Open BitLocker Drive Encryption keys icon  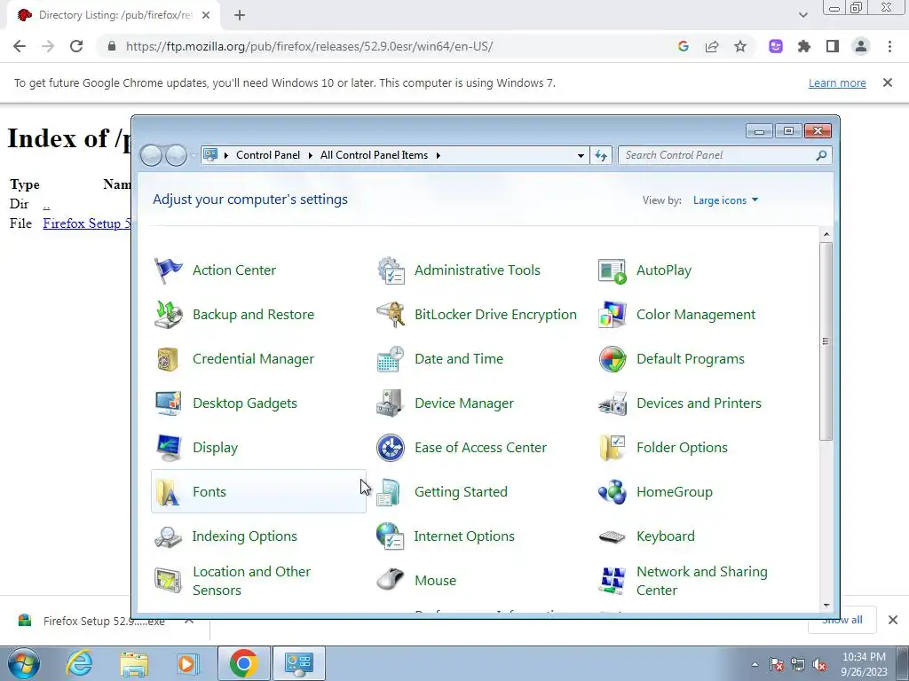click(x=391, y=315)
